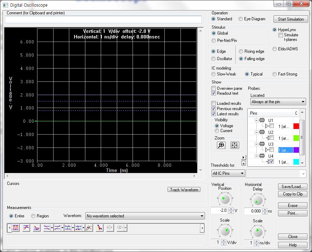Screen dimensions: 312x252
Task: Open Save/Load dialog
Action: (292, 187)
